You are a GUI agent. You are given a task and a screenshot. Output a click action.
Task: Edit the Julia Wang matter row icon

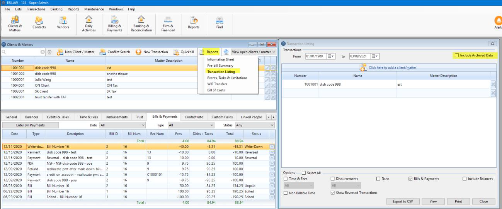267,80
